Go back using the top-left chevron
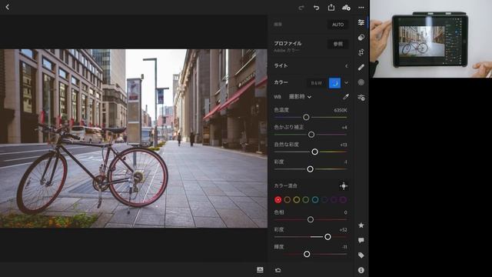This screenshot has width=492, height=277. 8,7
